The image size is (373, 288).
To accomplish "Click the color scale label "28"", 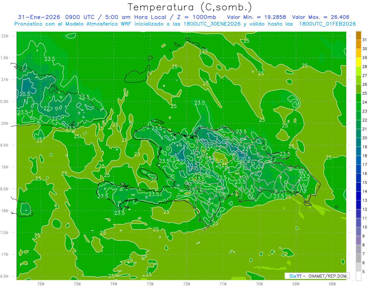I will tap(365, 66).
